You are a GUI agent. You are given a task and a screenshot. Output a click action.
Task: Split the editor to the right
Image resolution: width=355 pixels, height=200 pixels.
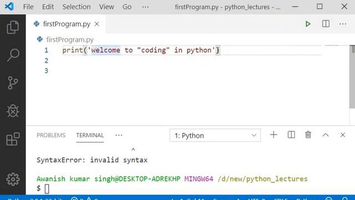[x=326, y=24]
